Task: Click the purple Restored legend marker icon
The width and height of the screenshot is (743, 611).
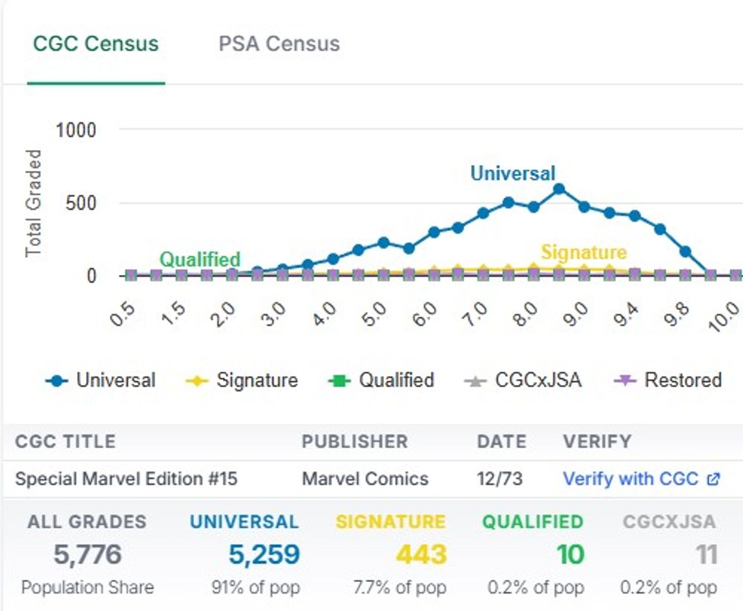Action: (625, 381)
